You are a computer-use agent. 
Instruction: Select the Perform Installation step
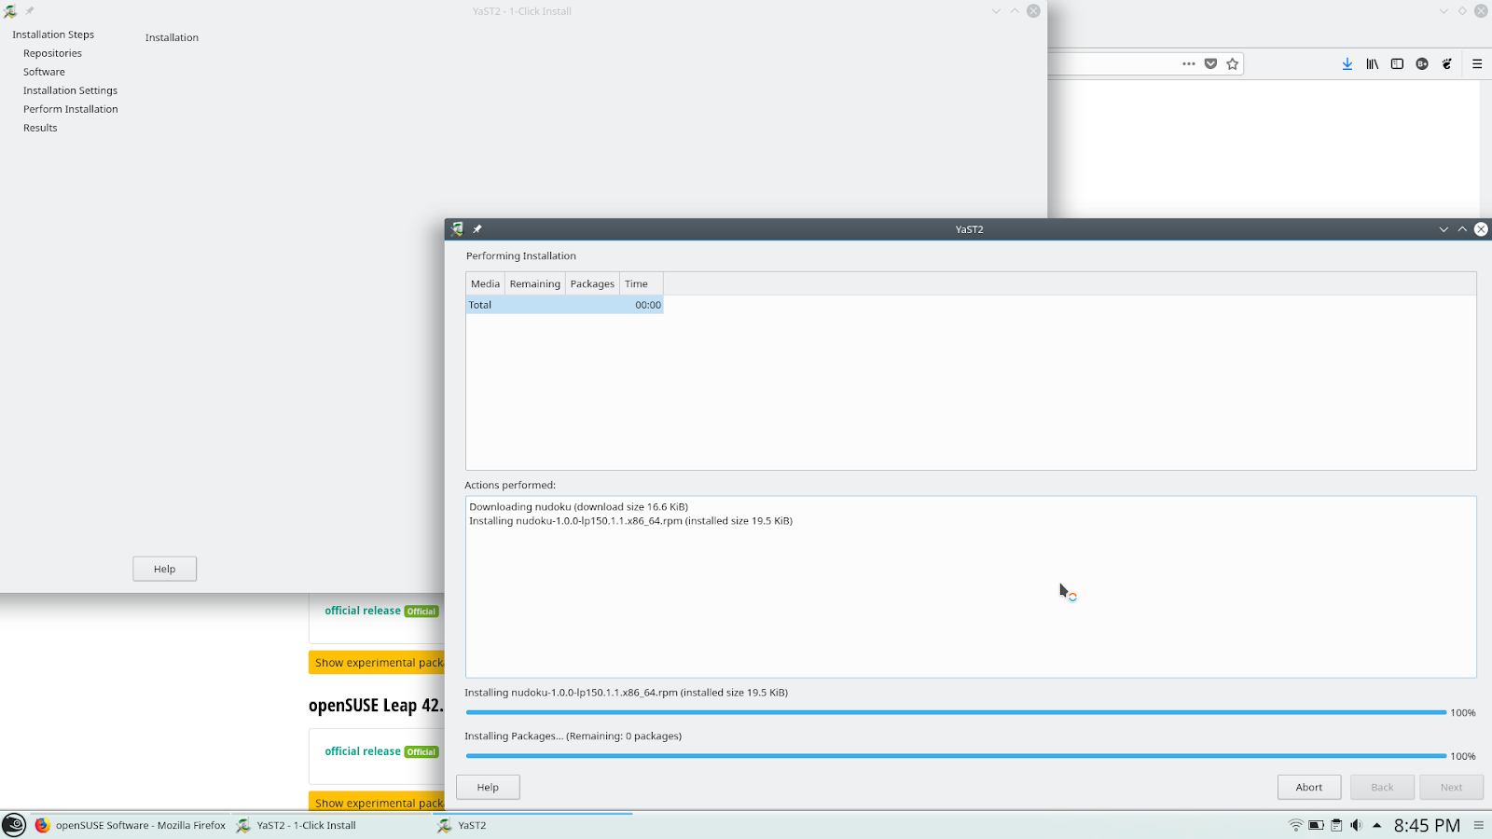point(71,109)
